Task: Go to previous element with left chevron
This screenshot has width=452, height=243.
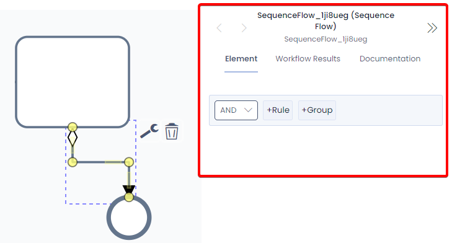Action: tap(219, 28)
